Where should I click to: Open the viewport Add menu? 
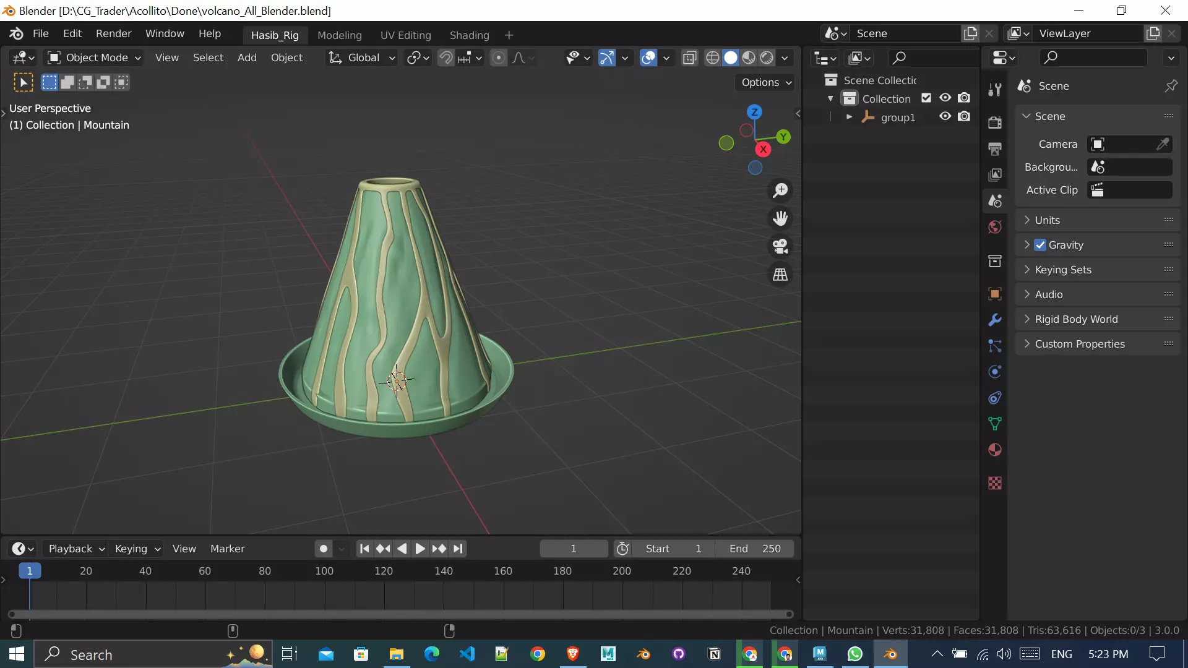pyautogui.click(x=246, y=58)
